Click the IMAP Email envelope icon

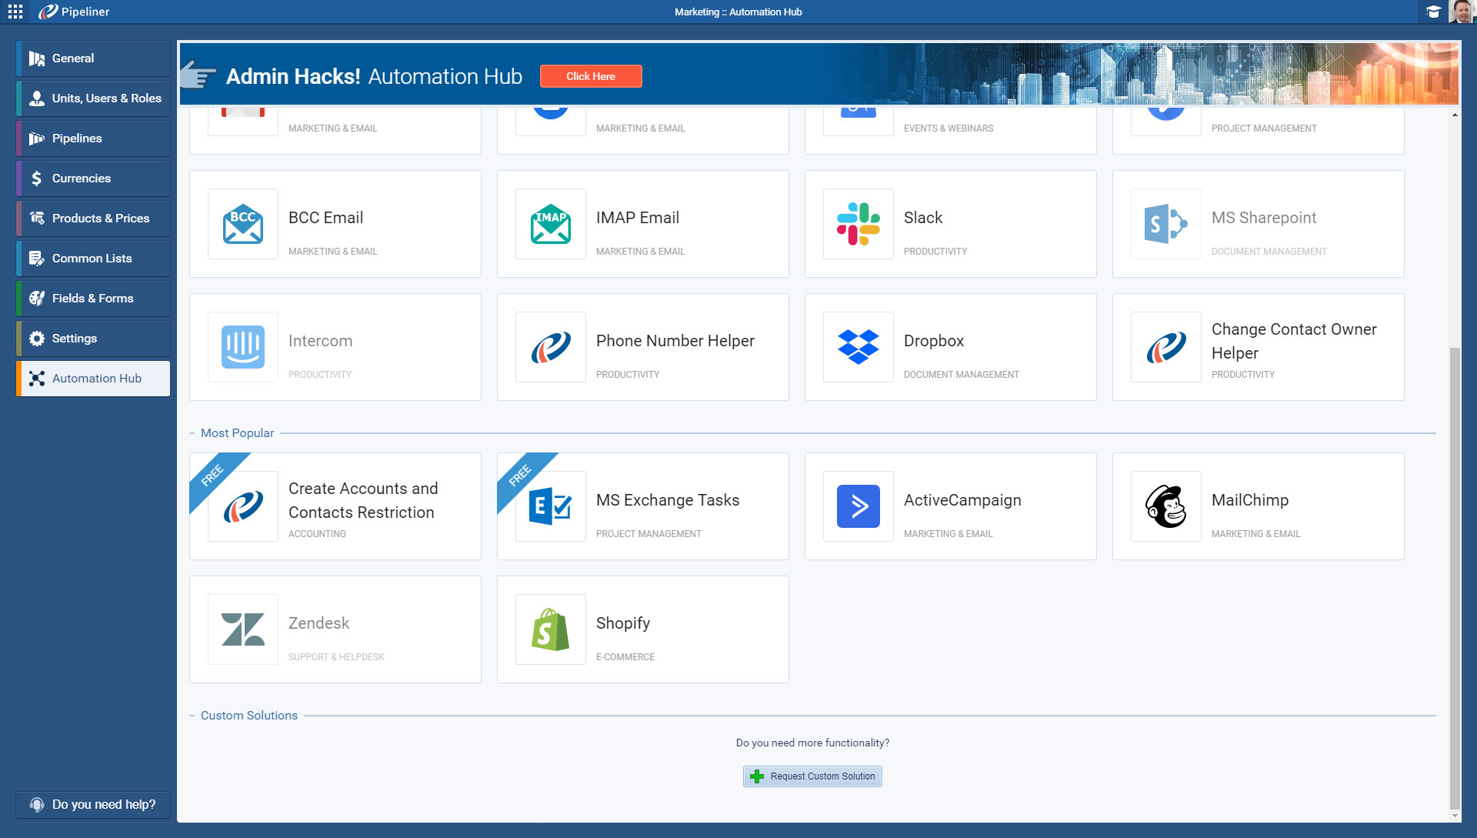550,224
